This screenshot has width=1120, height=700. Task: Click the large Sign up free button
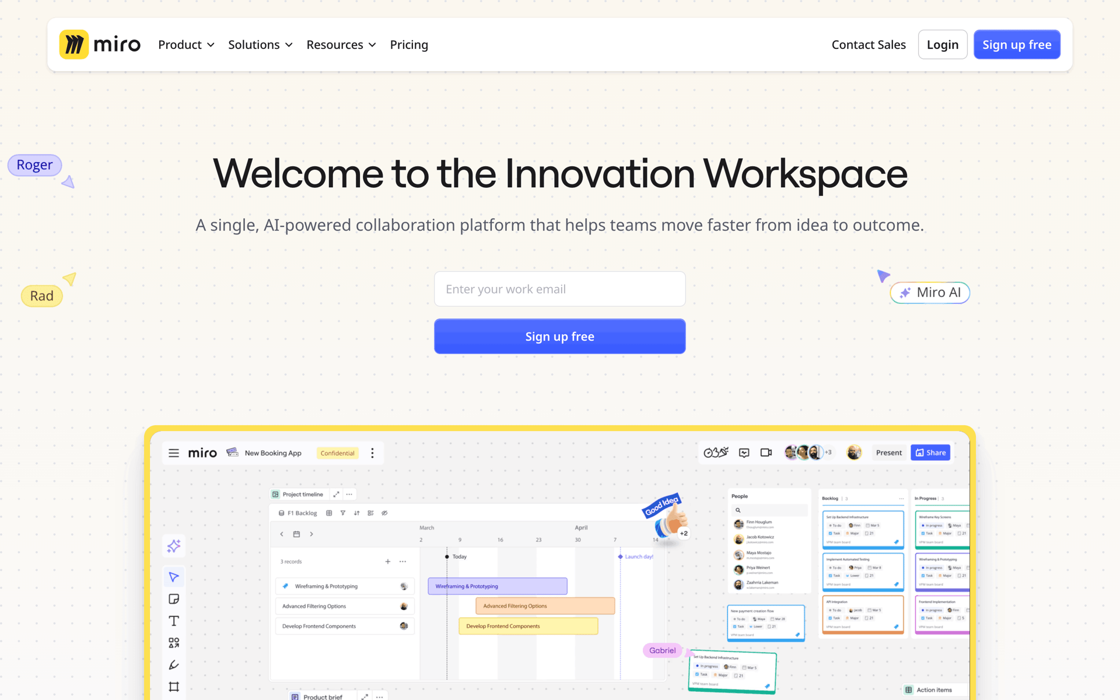[x=559, y=336]
